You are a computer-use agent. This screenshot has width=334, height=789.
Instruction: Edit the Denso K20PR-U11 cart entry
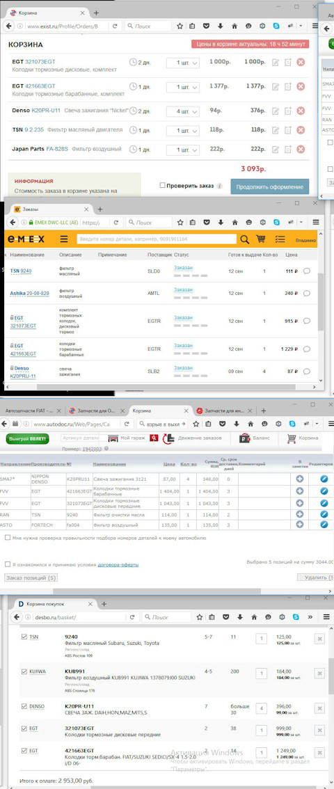pos(275,110)
